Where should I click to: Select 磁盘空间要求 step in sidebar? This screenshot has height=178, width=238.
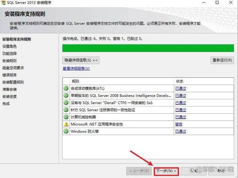tap(13, 68)
